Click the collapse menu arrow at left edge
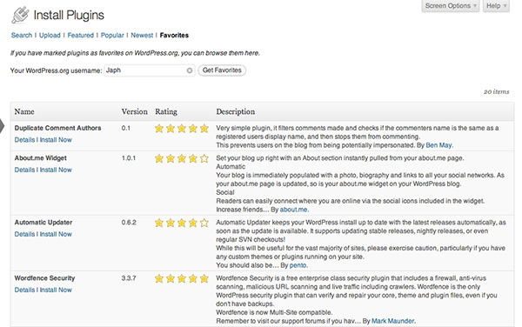The width and height of the screenshot is (522, 327). pos(2,126)
